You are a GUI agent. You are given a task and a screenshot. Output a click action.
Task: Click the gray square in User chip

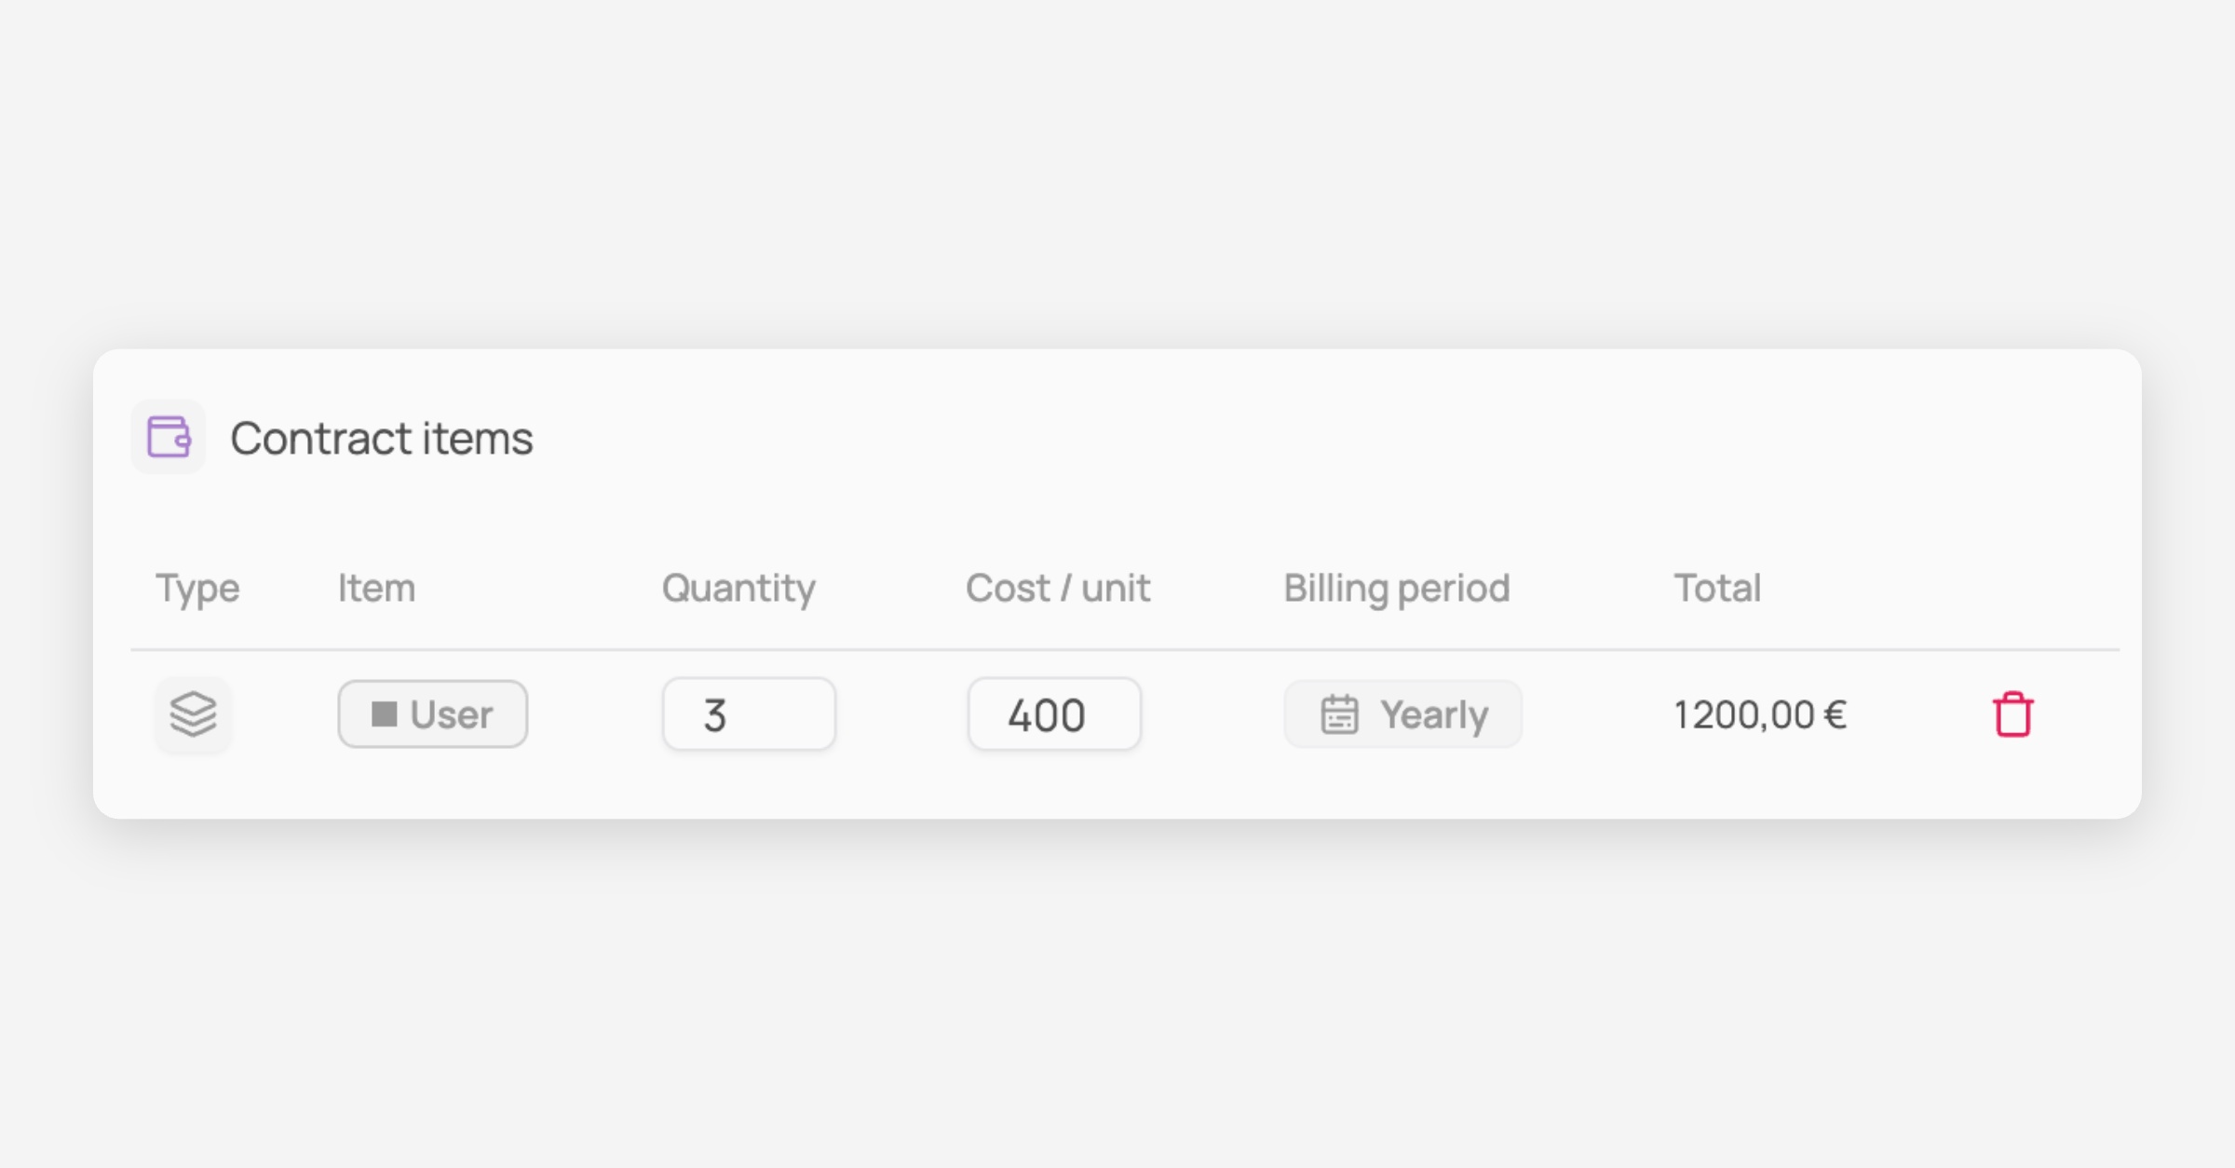click(x=384, y=714)
